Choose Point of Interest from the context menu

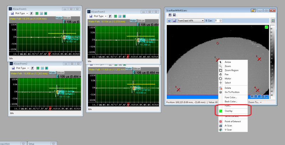[x=233, y=121]
